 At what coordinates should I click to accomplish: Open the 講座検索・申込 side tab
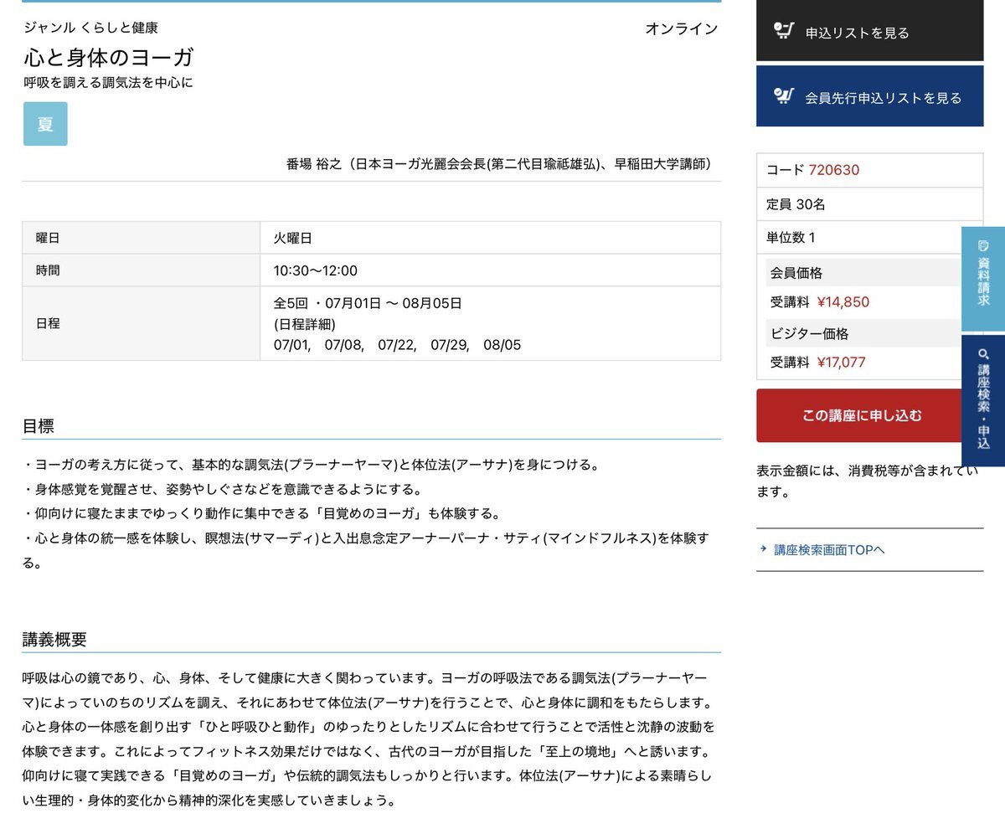[983, 400]
